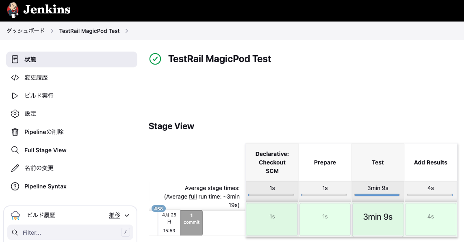The height and width of the screenshot is (242, 464).
Task: Open the 状態 status page icon
Action: tap(15, 59)
